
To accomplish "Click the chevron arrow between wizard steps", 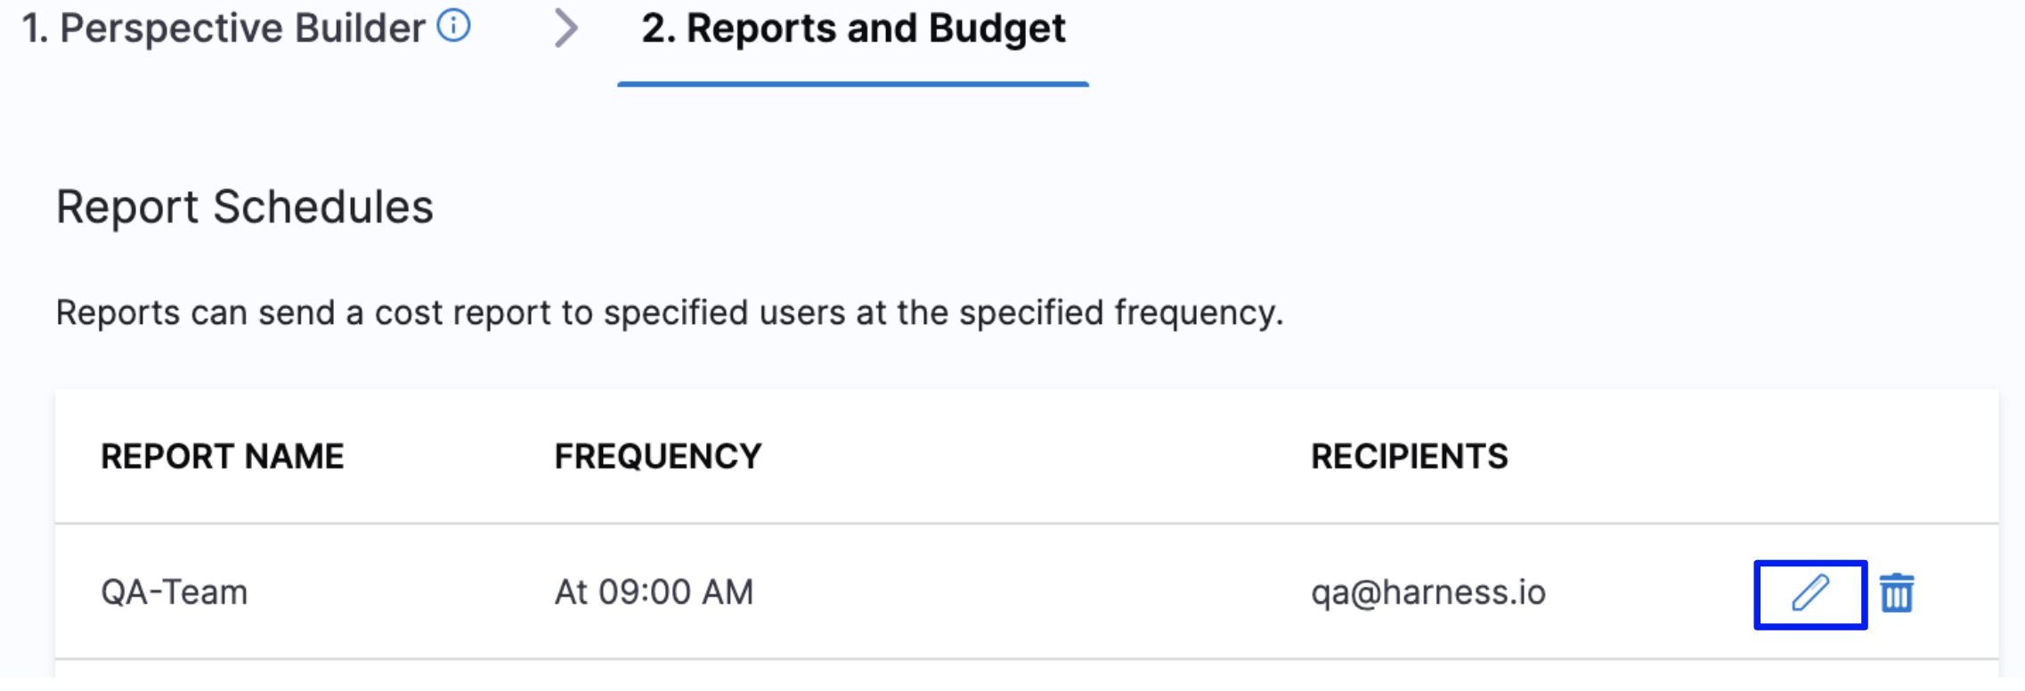I will [565, 28].
